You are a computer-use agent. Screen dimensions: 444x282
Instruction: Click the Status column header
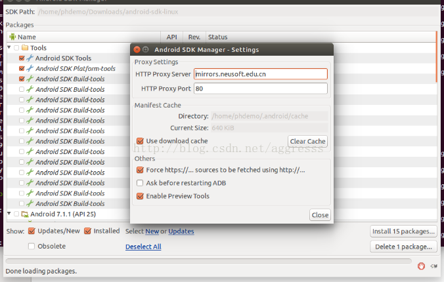(x=321, y=37)
